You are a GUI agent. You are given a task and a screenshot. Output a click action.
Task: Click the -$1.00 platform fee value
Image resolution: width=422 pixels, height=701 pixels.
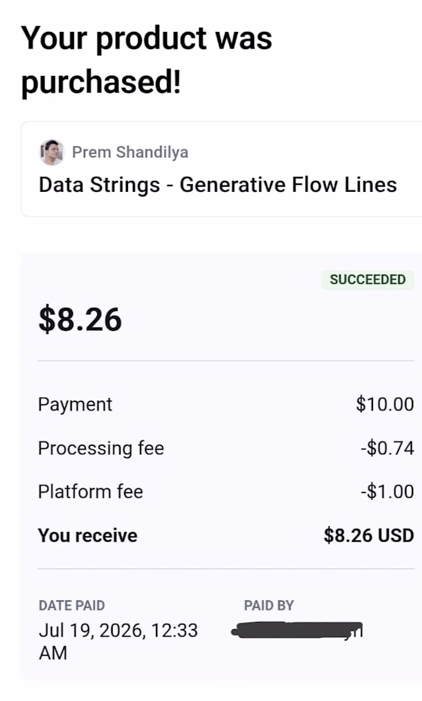(x=388, y=491)
